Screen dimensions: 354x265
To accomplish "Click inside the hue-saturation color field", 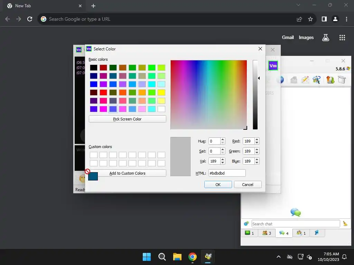I will (208, 95).
